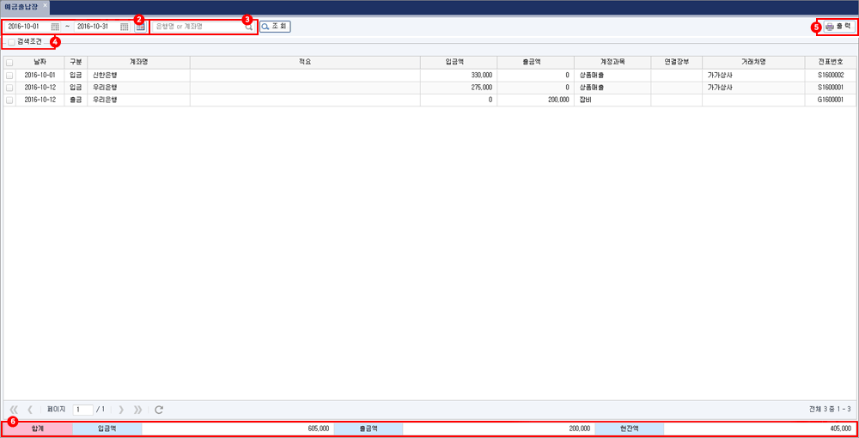Sort by the 적요 column header
The image size is (859, 438).
[305, 62]
